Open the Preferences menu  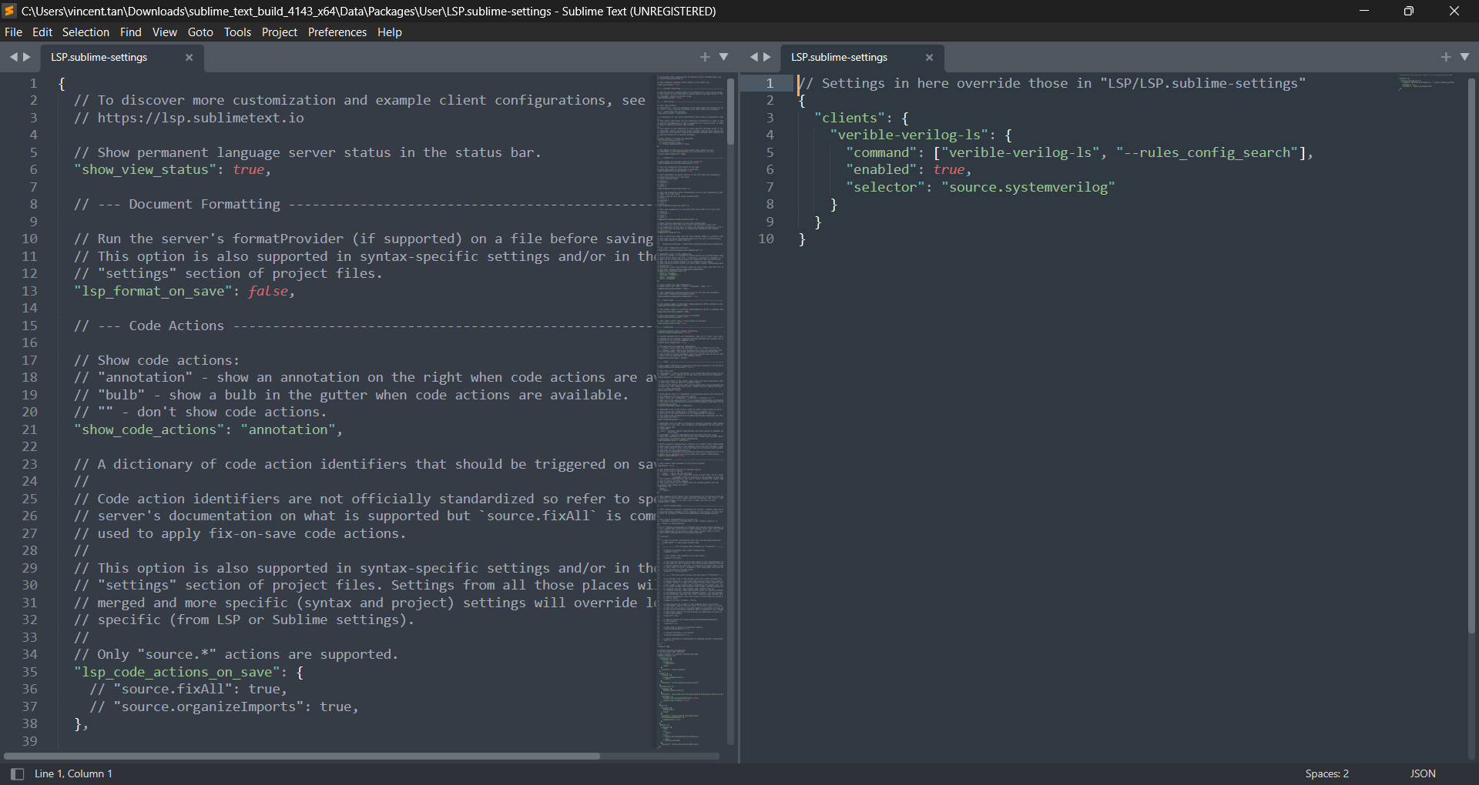pos(337,32)
